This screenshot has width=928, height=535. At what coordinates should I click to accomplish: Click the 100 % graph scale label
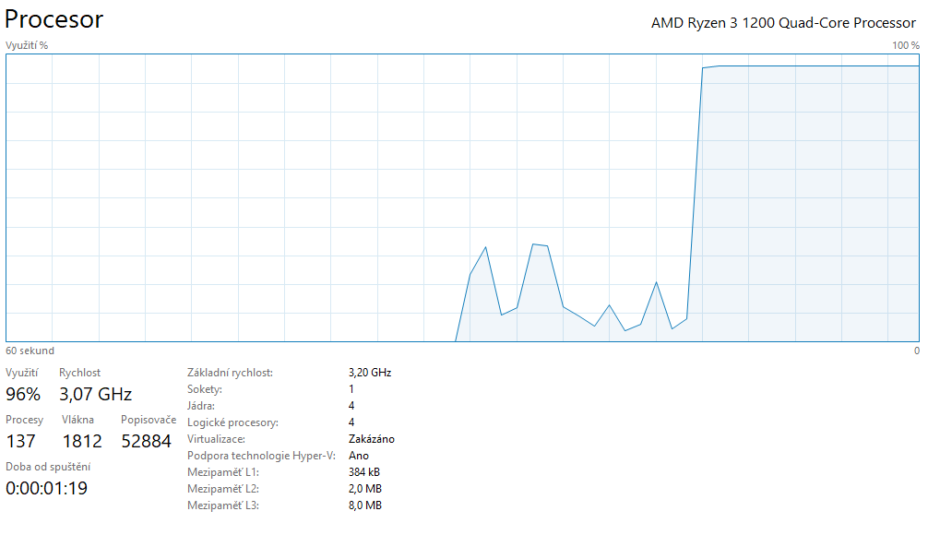click(905, 44)
